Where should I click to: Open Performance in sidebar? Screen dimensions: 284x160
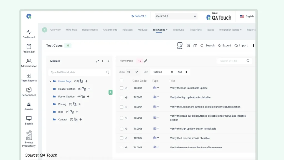pyautogui.click(x=29, y=92)
